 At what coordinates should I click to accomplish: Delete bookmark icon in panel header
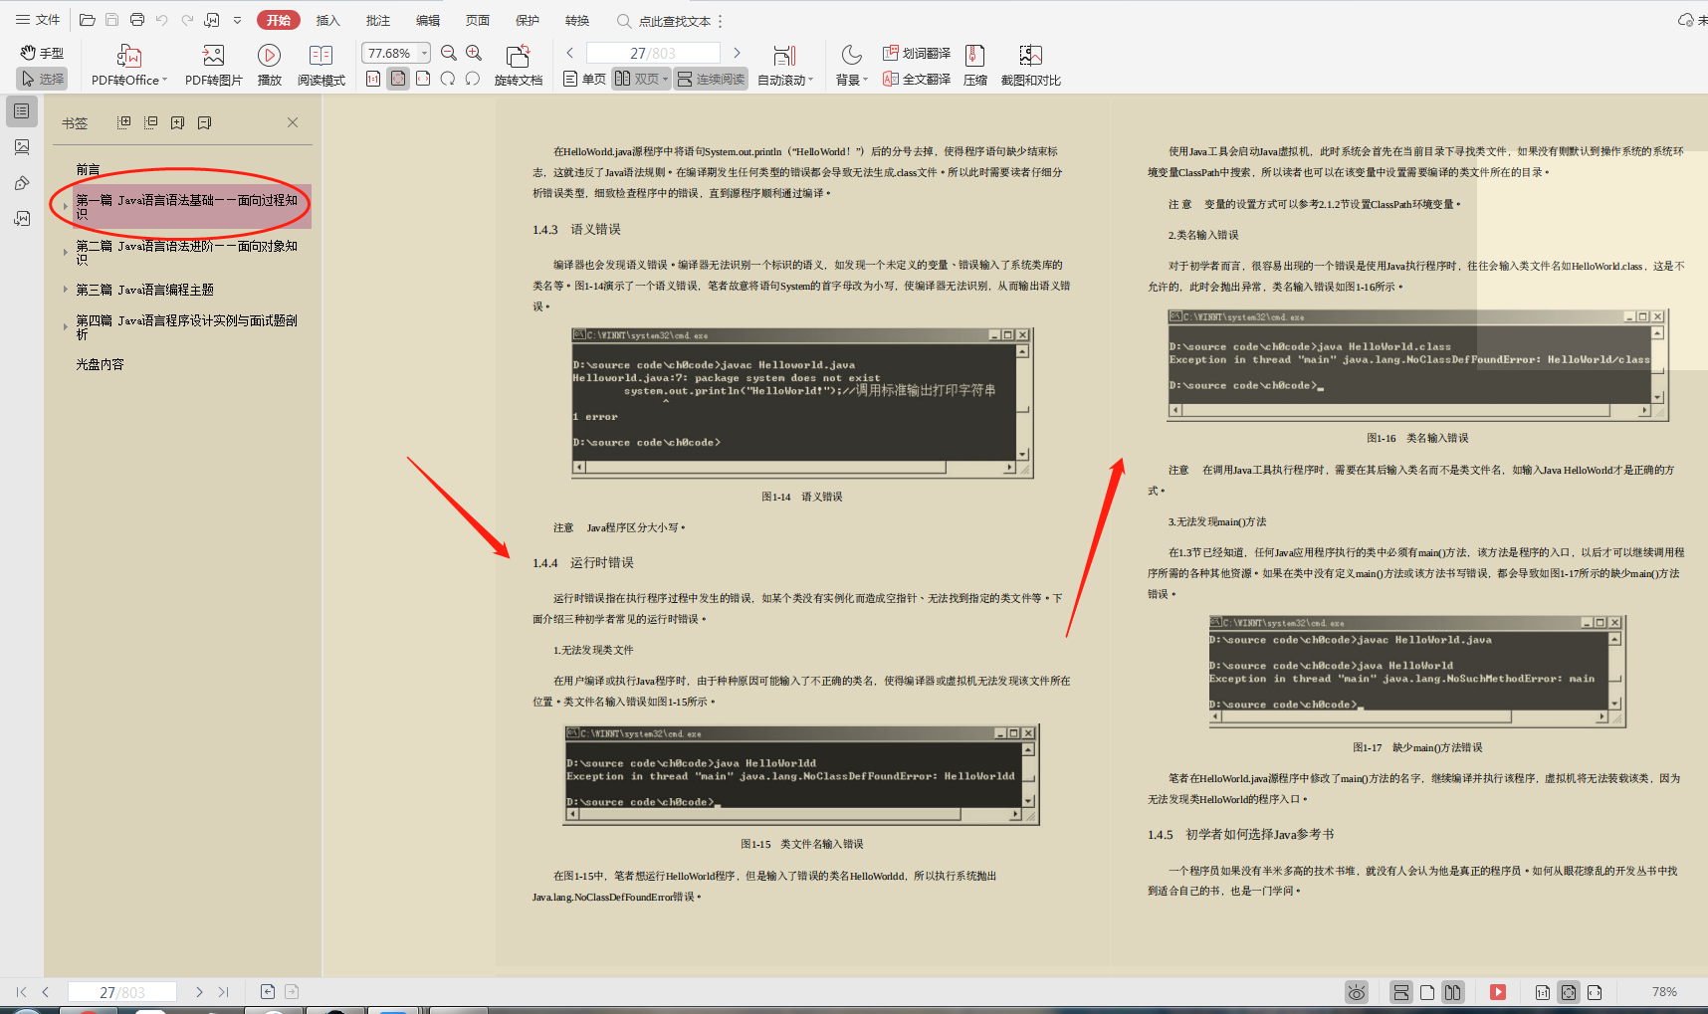coord(205,122)
